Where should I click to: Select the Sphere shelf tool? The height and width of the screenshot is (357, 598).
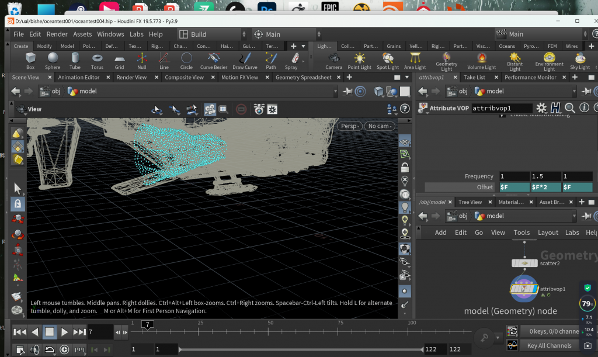click(x=53, y=61)
